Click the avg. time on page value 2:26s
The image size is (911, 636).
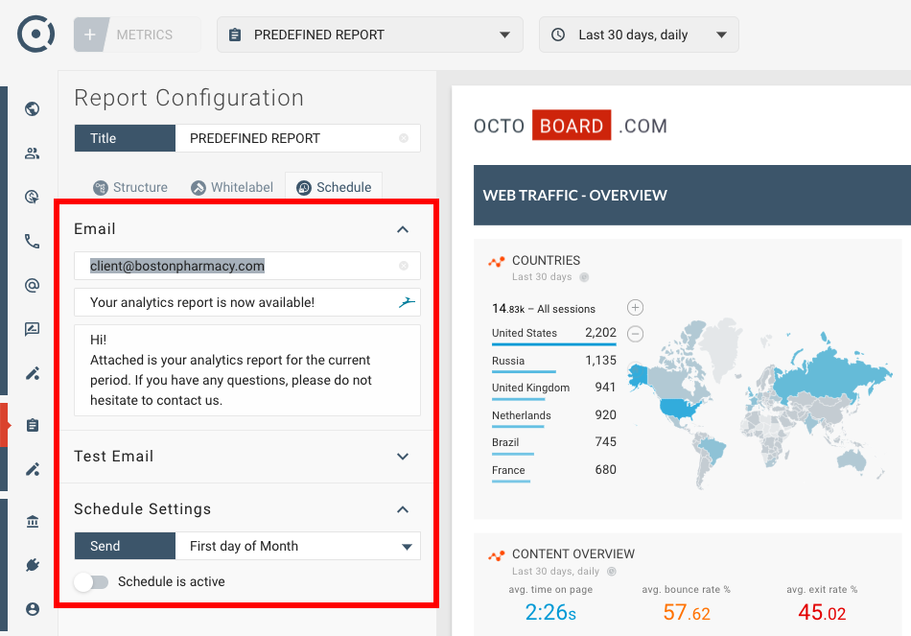(x=550, y=612)
